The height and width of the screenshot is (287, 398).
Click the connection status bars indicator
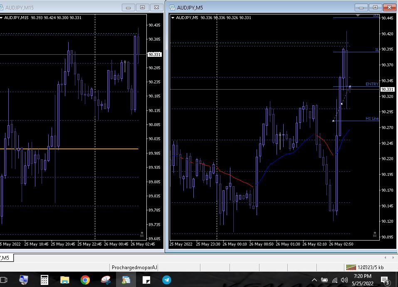351,268
